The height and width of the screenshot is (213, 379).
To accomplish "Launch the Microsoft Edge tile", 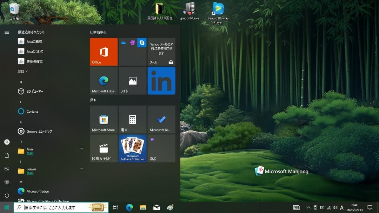I will click(x=104, y=81).
